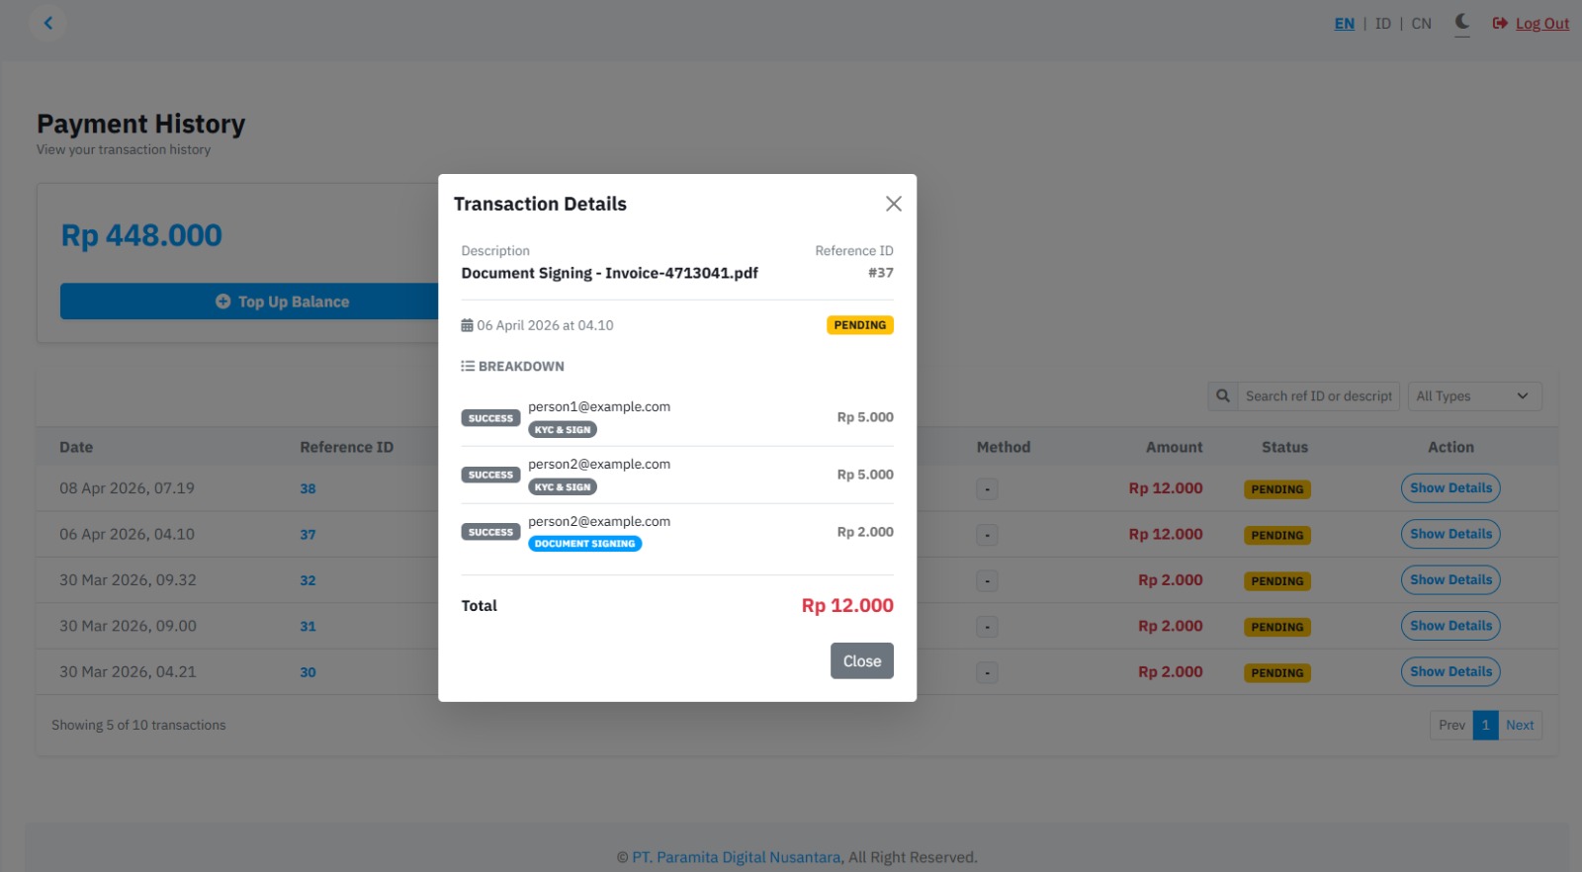Image resolution: width=1582 pixels, height=872 pixels.
Task: Open the All Types filter dropdown
Action: [1474, 395]
